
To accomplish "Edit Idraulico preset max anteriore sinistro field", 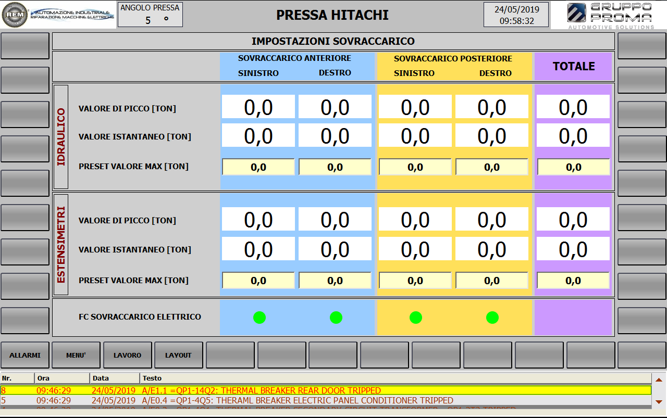I will (258, 167).
